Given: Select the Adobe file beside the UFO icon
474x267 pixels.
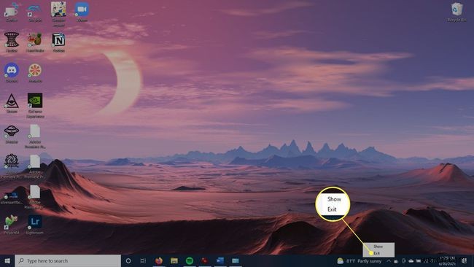Looking at the screenshot, I should [35, 136].
